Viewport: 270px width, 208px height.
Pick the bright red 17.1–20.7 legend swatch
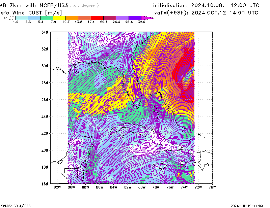pyautogui.click(x=97, y=18)
